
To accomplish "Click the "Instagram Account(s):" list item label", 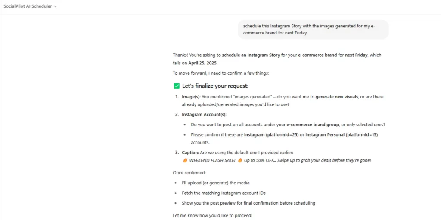I will click(x=204, y=114).
